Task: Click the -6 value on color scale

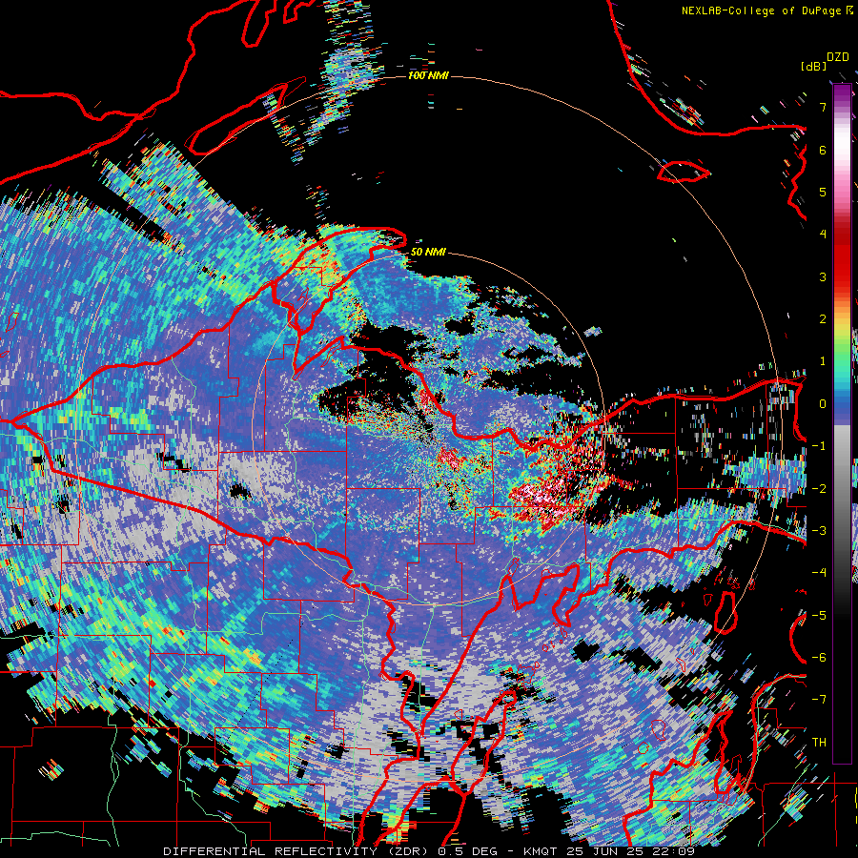Action: point(819,658)
